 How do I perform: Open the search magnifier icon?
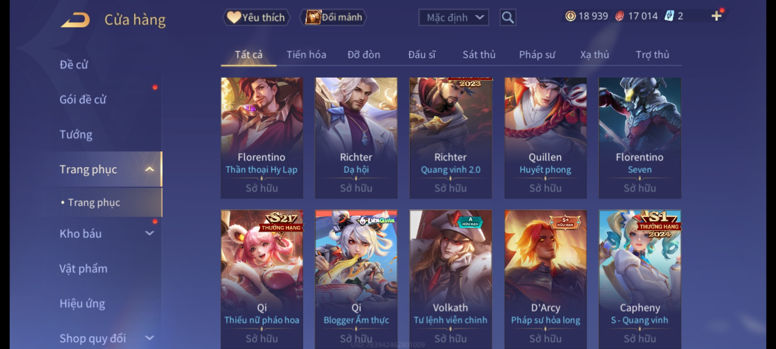508,17
